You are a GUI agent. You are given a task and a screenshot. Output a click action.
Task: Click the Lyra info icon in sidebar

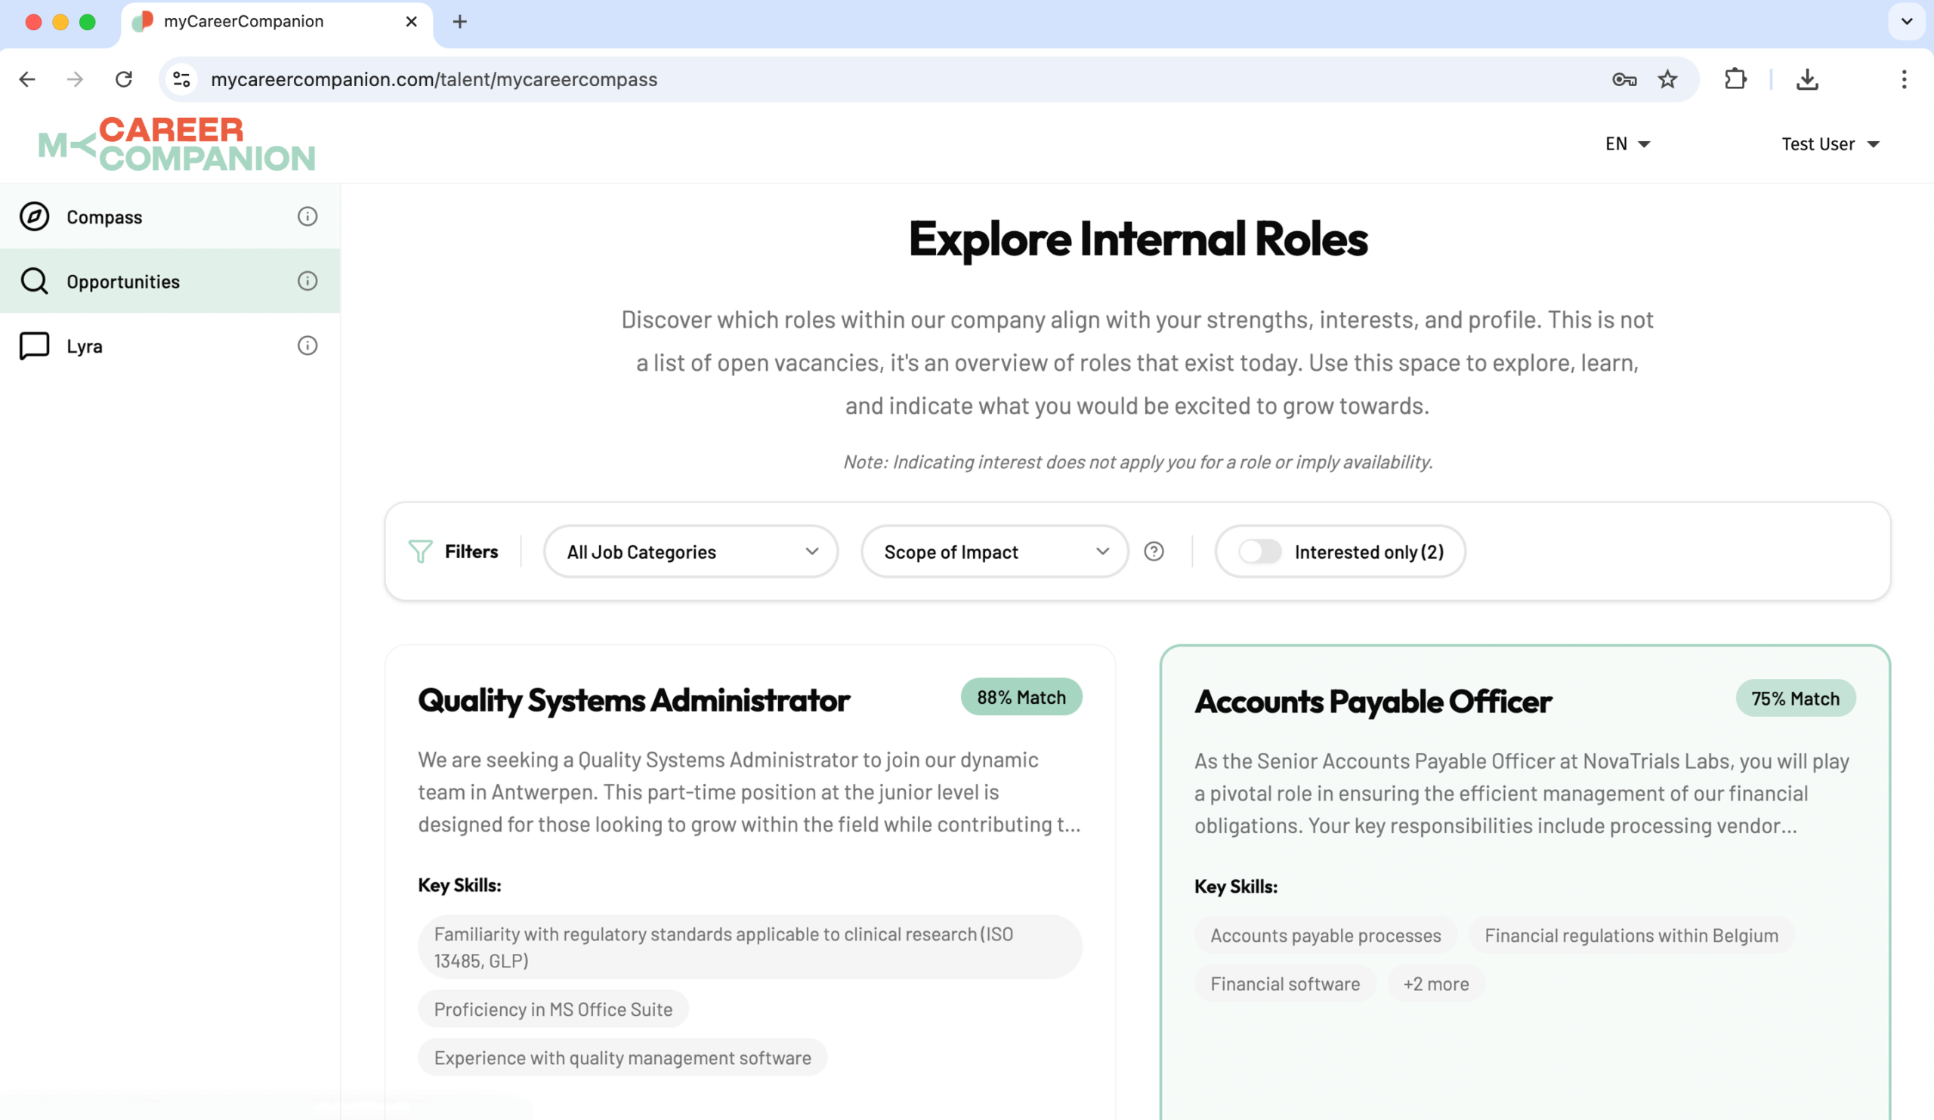[x=307, y=346]
